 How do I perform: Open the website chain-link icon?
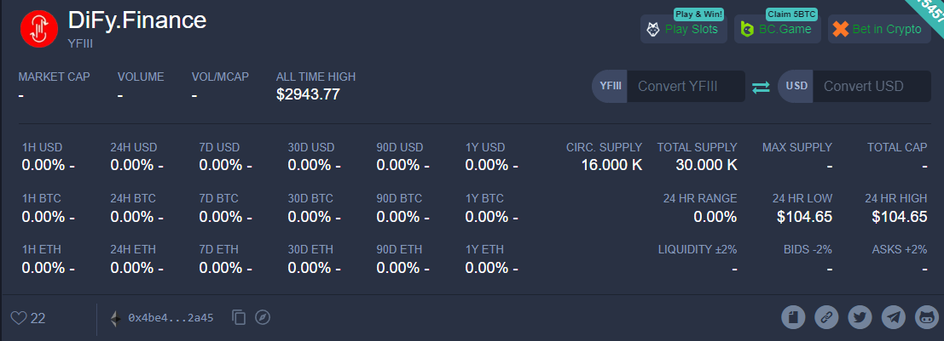(x=826, y=317)
